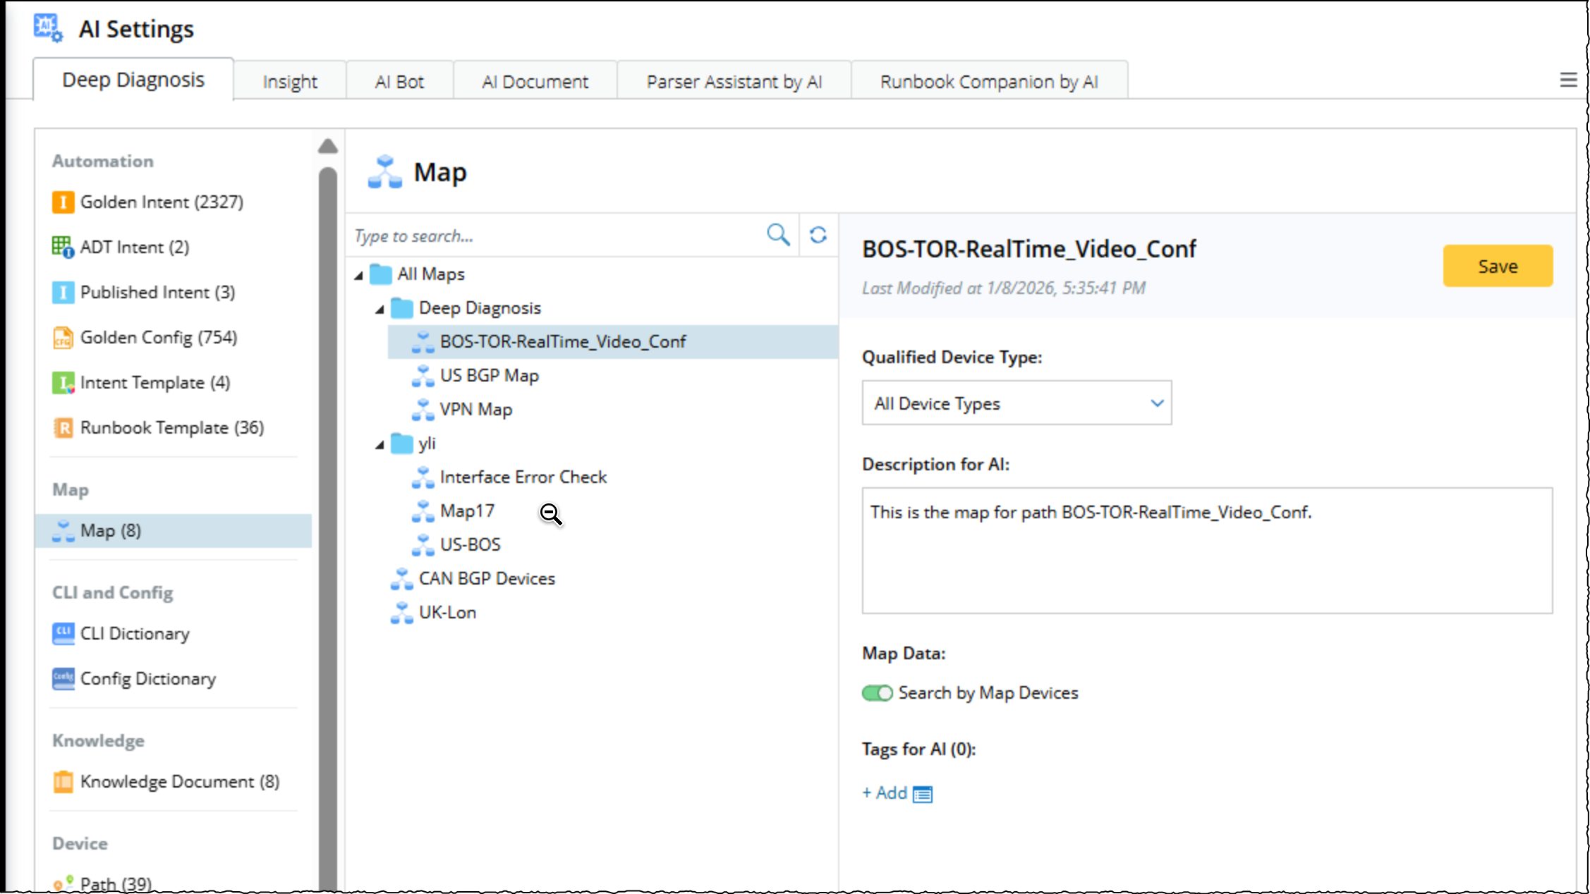Collapse the All Maps folder
The height and width of the screenshot is (894, 1590).
pyautogui.click(x=359, y=275)
